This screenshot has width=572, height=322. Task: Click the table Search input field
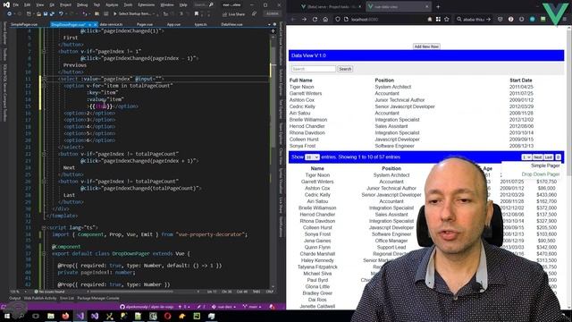tap(314, 69)
